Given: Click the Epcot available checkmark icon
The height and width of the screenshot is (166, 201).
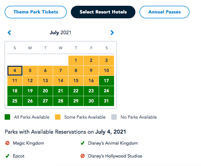Looking at the screenshot, I should (7, 156).
